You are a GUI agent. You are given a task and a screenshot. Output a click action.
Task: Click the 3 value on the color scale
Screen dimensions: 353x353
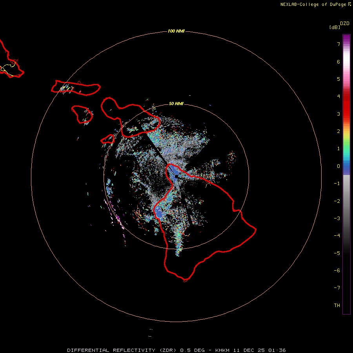point(338,114)
